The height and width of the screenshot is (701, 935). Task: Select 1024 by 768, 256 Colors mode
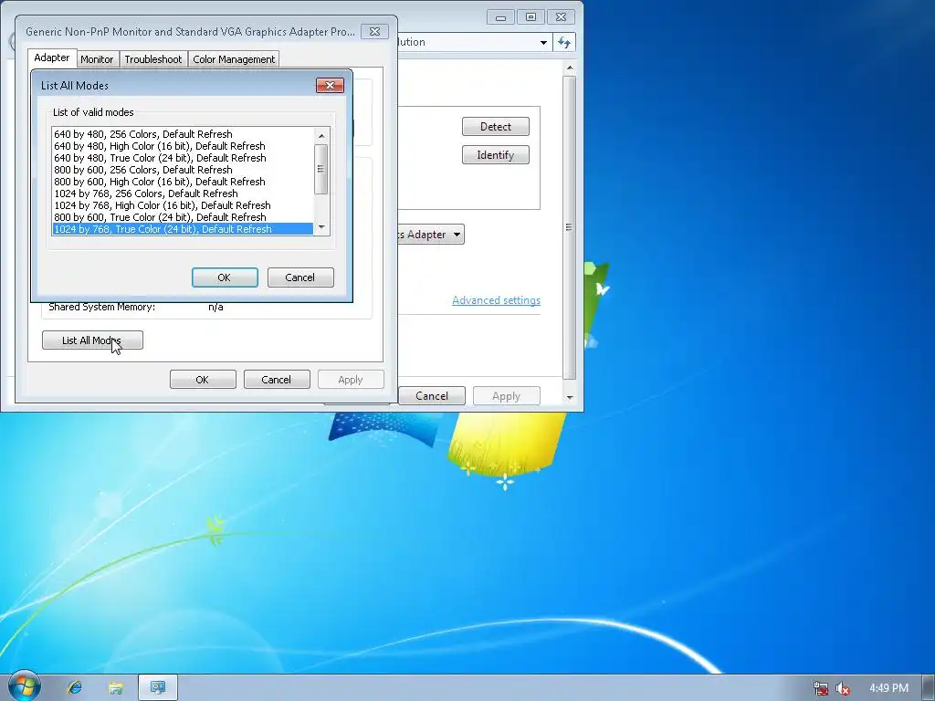(183, 194)
